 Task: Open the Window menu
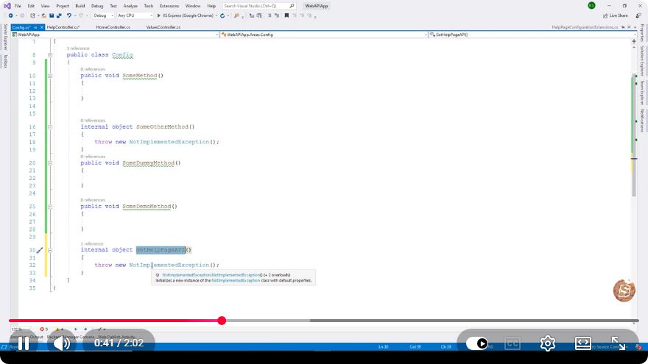pos(193,6)
